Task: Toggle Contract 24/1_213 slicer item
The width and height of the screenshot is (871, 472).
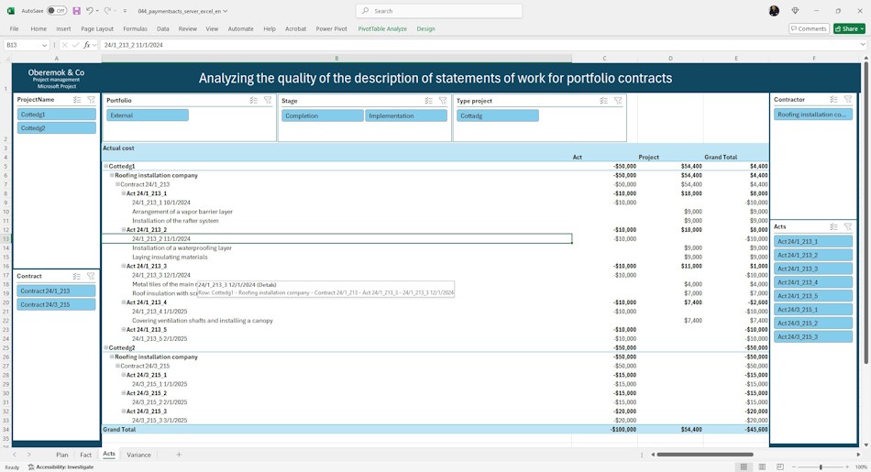Action: (56, 291)
